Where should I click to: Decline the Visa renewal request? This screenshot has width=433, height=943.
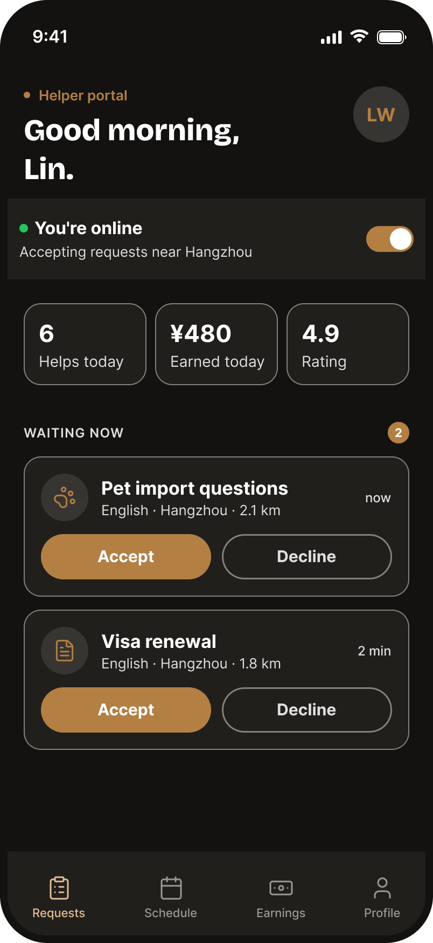coord(307,710)
